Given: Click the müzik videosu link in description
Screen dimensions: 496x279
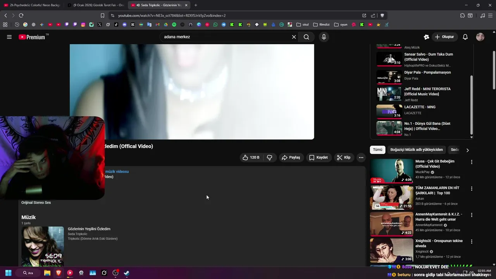Looking at the screenshot, I should tap(117, 171).
